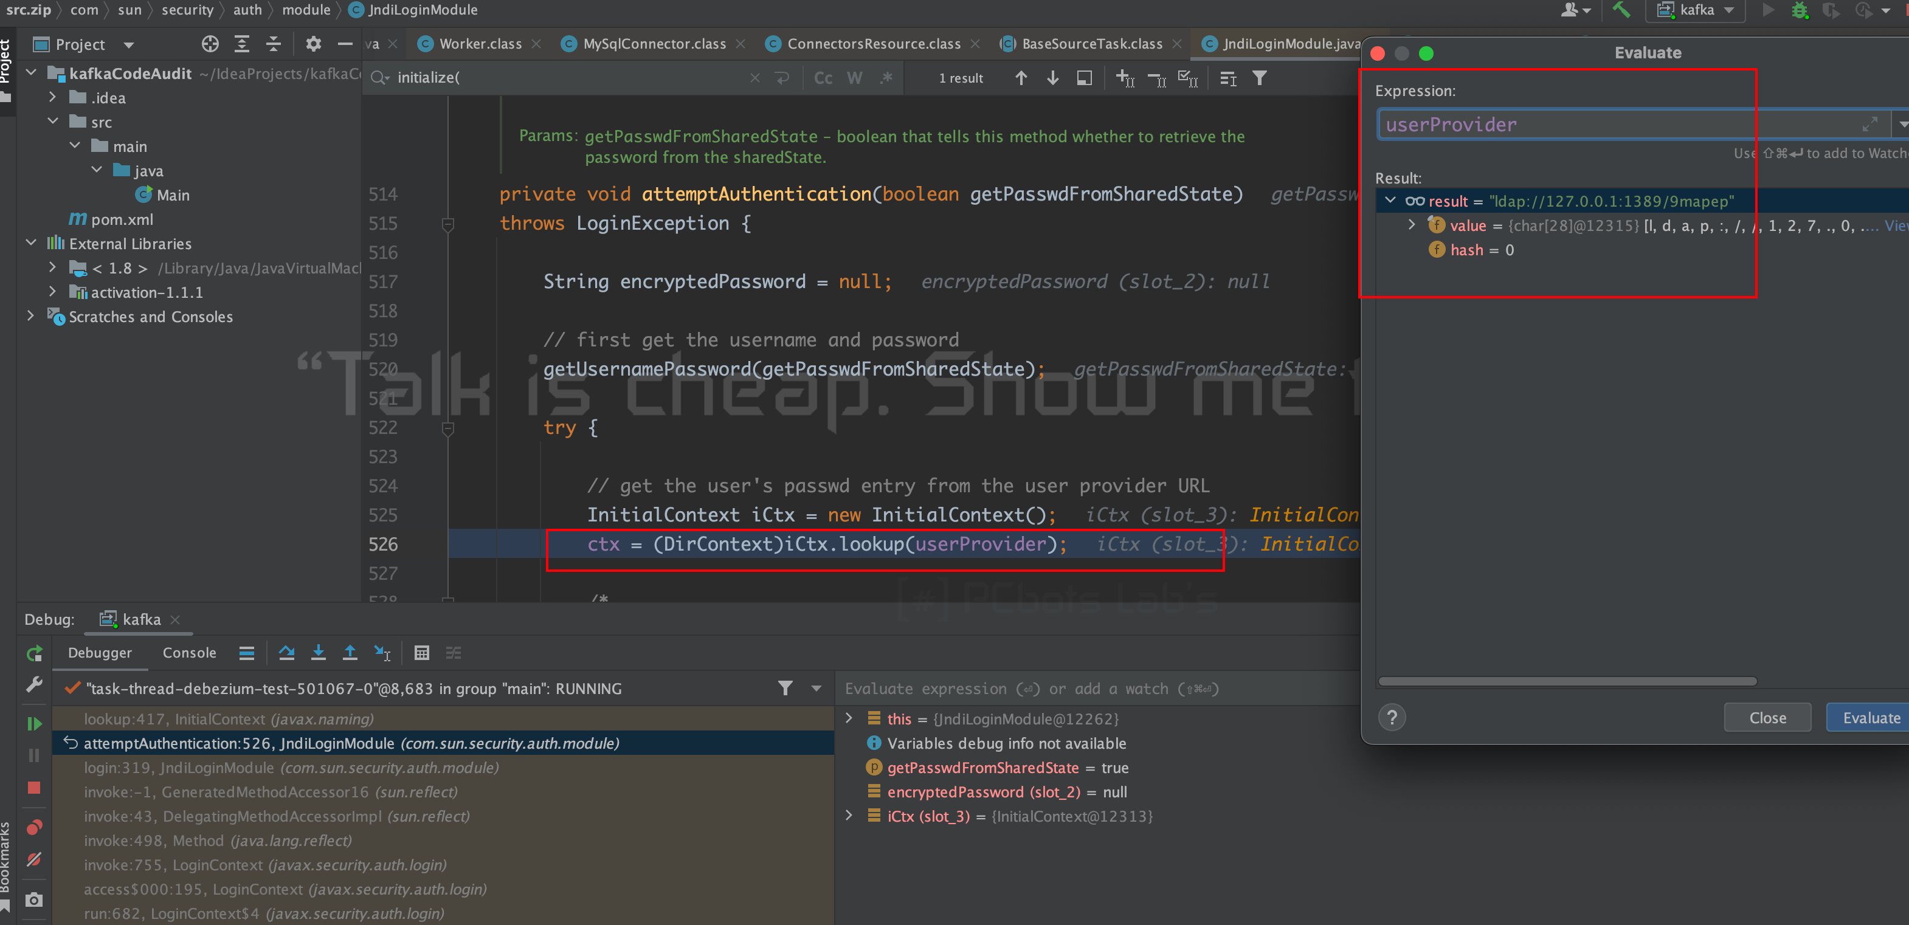
Task: Click the Close button in Evaluate dialog
Action: tap(1767, 718)
